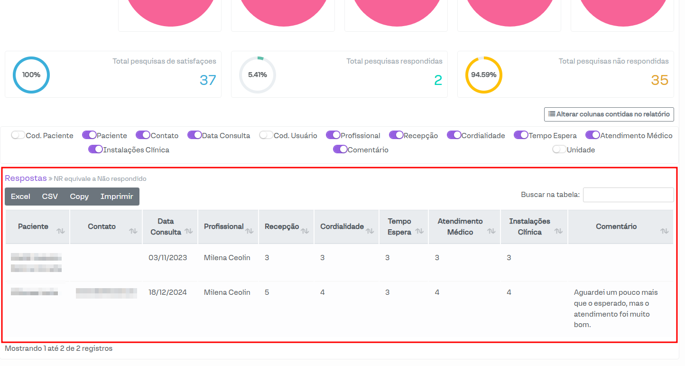Enable the Cod. Paciente column toggle
Image resolution: width=685 pixels, height=366 pixels.
[x=19, y=135]
